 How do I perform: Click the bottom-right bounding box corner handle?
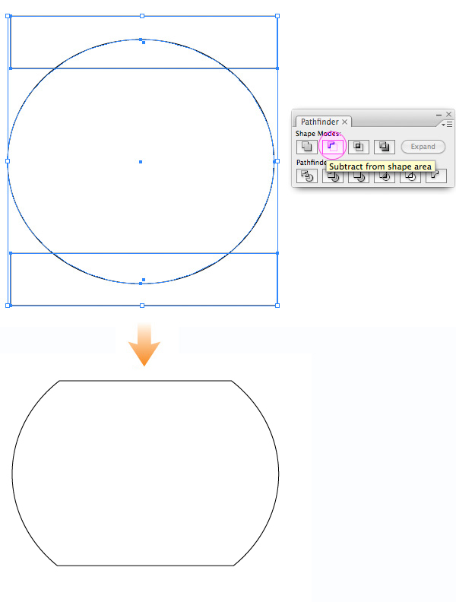coord(277,305)
